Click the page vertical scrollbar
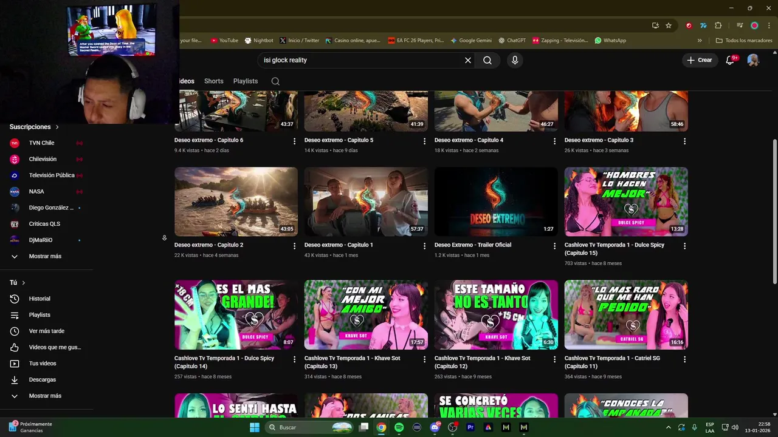This screenshot has height=437, width=778. point(774,211)
